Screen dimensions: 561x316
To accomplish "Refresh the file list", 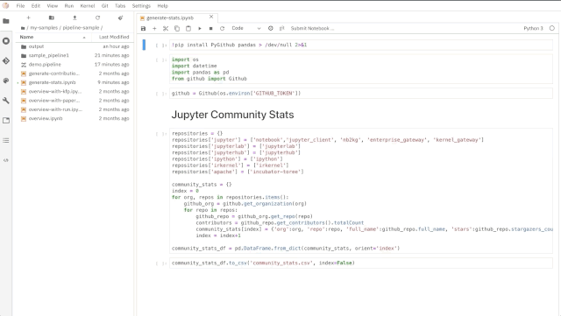I will coord(97,18).
